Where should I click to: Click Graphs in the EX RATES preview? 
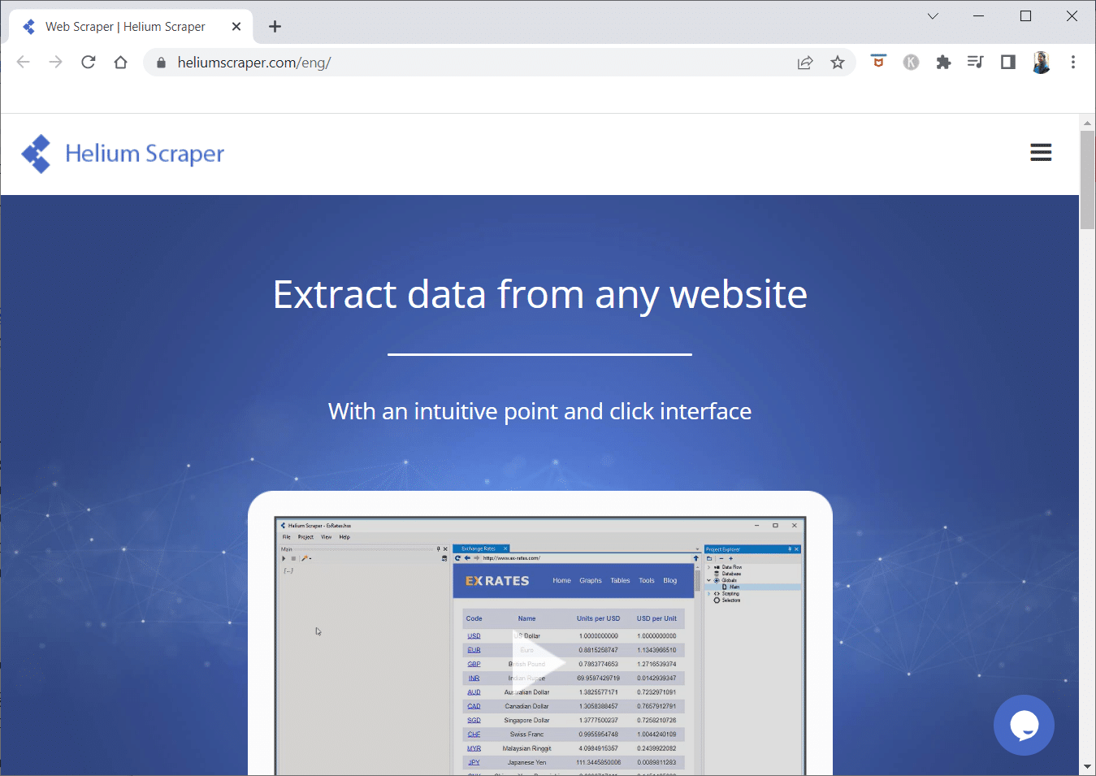591,581
